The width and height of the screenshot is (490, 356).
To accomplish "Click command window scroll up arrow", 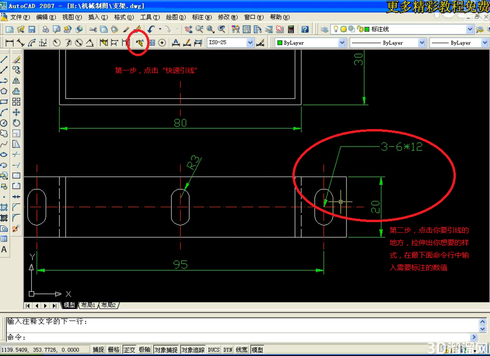I will click(483, 321).
